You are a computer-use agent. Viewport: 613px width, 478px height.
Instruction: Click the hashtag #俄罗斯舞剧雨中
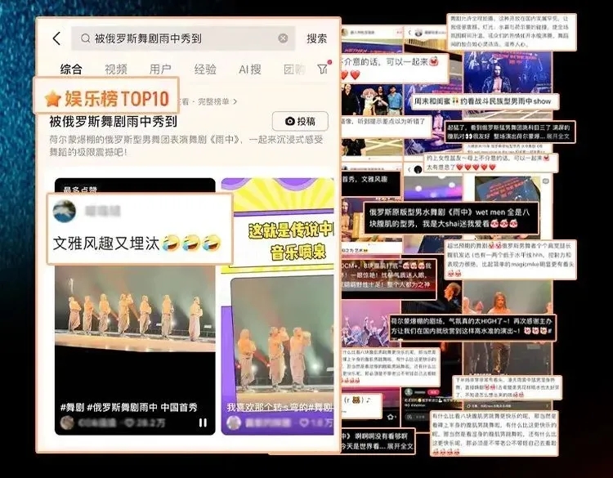coord(122,407)
